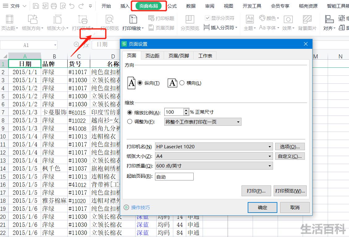Click the 自定义(C)... button

[290, 156]
